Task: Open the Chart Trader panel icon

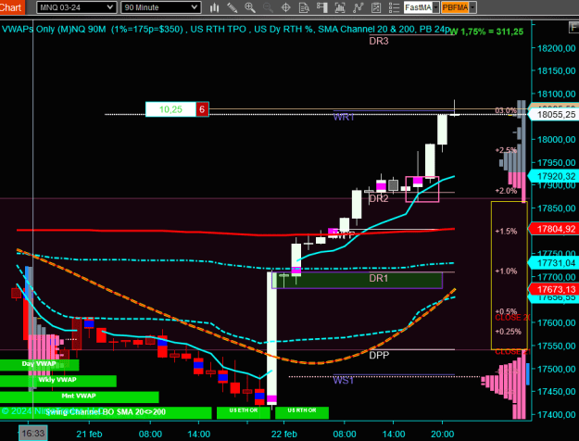Action: [x=322, y=7]
